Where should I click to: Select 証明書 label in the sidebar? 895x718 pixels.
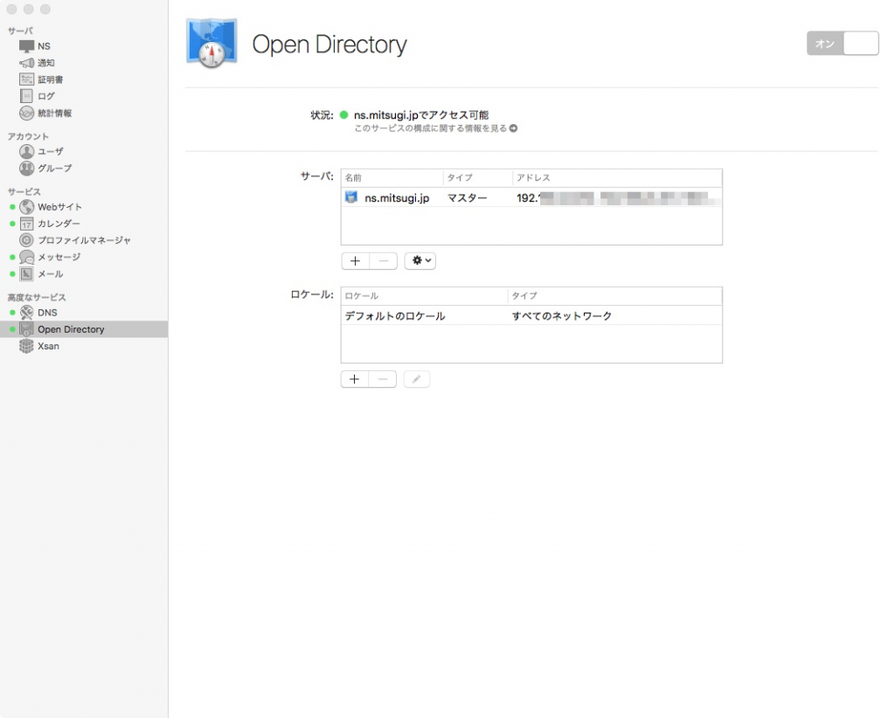(50, 79)
